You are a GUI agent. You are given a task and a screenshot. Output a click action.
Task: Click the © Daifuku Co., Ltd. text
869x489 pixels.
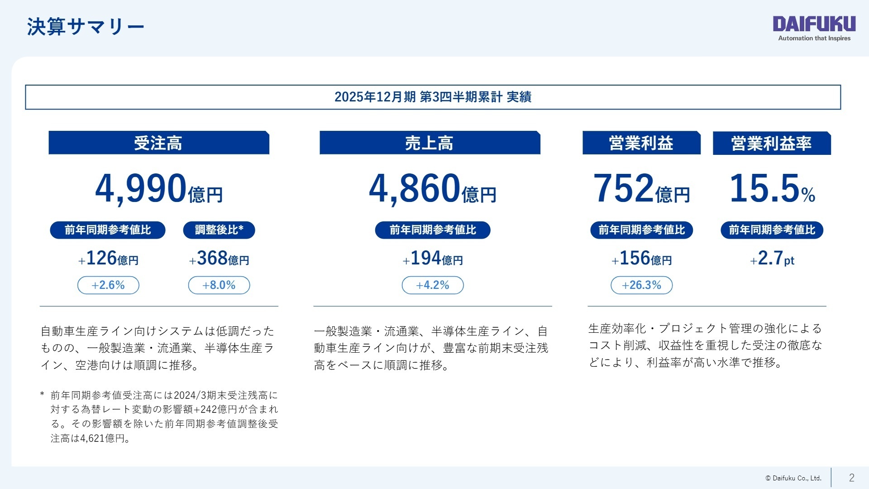793,477
